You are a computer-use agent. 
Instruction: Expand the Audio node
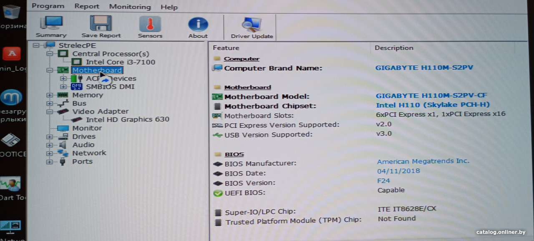coord(50,145)
